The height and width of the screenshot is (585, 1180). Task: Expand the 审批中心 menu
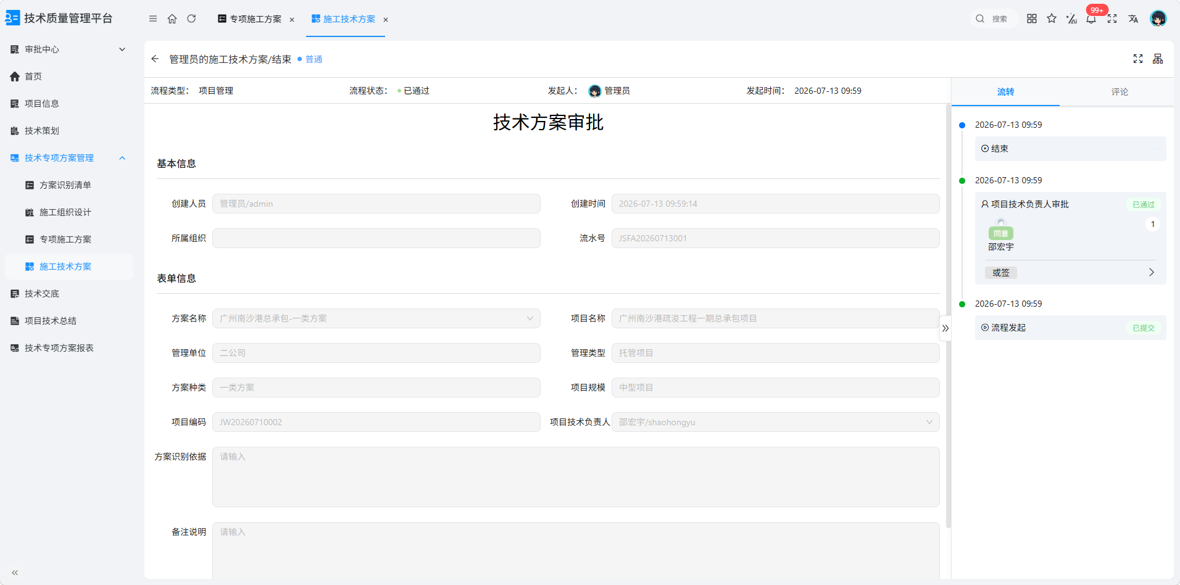click(x=68, y=49)
